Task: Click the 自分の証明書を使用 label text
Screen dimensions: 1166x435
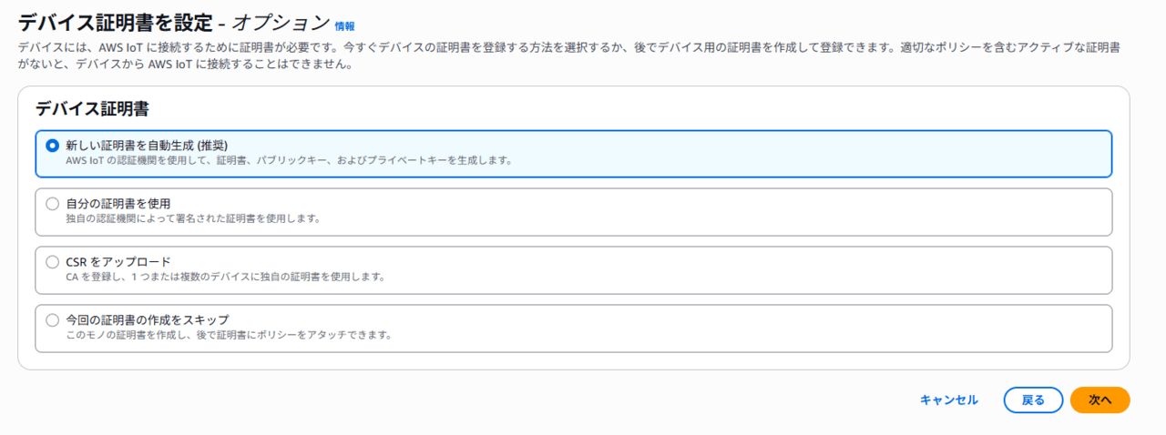Action: [118, 204]
